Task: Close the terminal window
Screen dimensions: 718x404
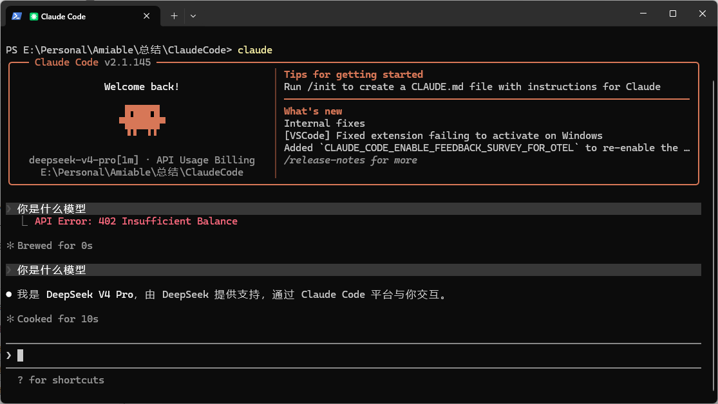Action: (x=703, y=14)
